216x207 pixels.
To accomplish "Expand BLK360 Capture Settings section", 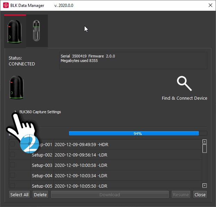I will [15, 111].
